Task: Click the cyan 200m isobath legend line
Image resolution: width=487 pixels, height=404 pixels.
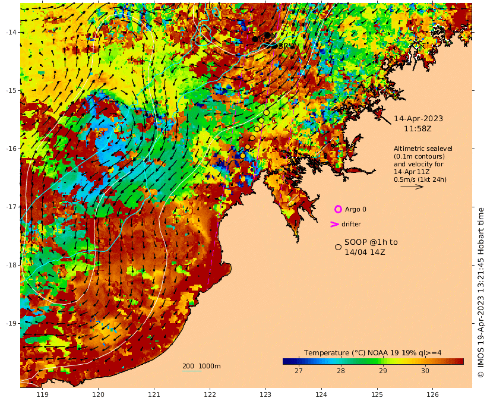Action: [x=192, y=371]
